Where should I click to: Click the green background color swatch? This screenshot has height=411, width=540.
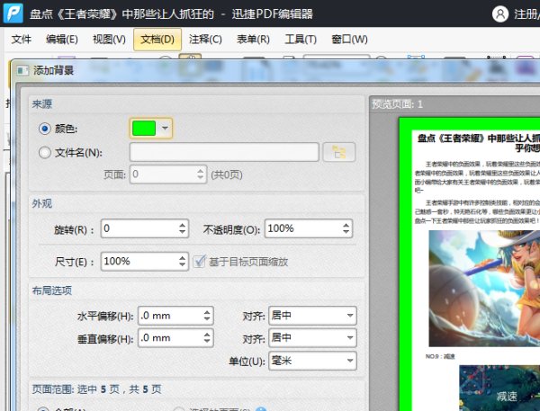(x=144, y=128)
